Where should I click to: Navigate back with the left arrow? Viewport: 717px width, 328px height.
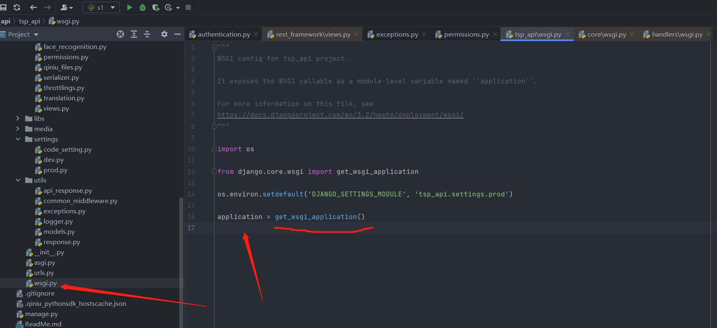point(34,7)
